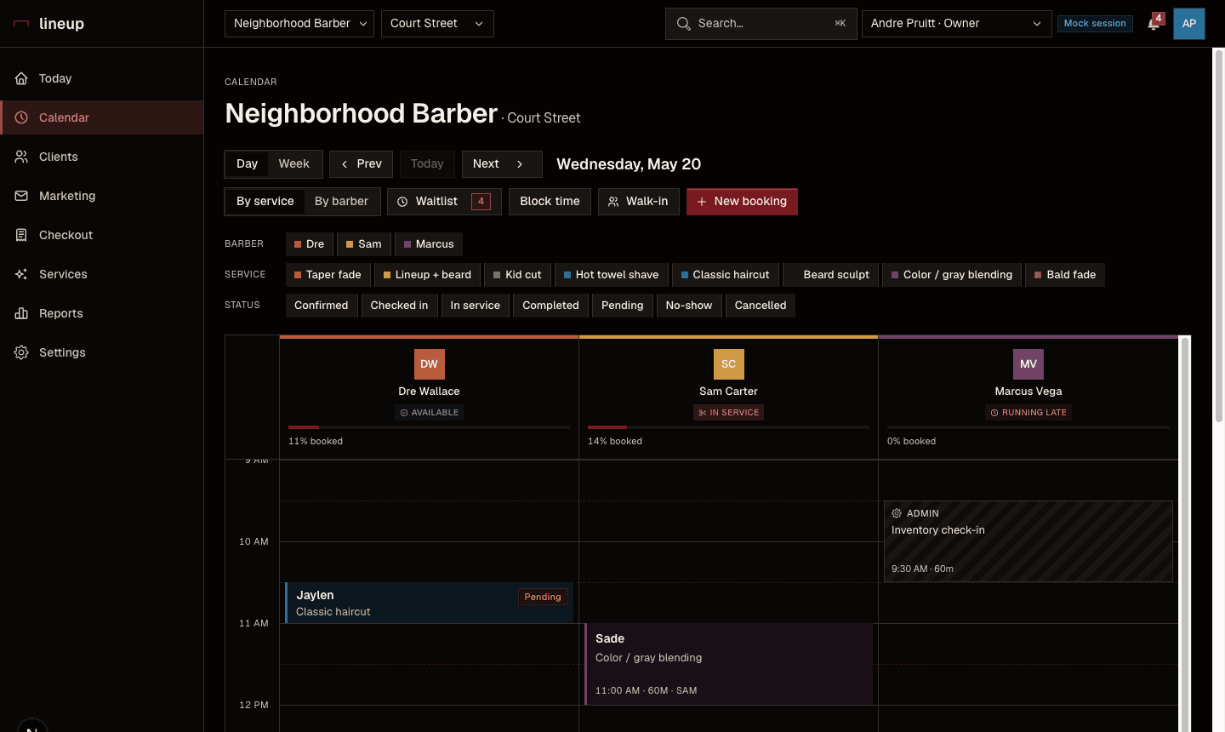Screen dimensions: 1225x732
Task: Open the Court Street location dropdown
Action: 437,24
